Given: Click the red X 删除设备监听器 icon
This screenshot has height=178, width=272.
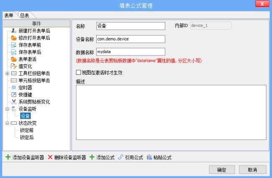Looking at the screenshot, I should tap(50, 157).
